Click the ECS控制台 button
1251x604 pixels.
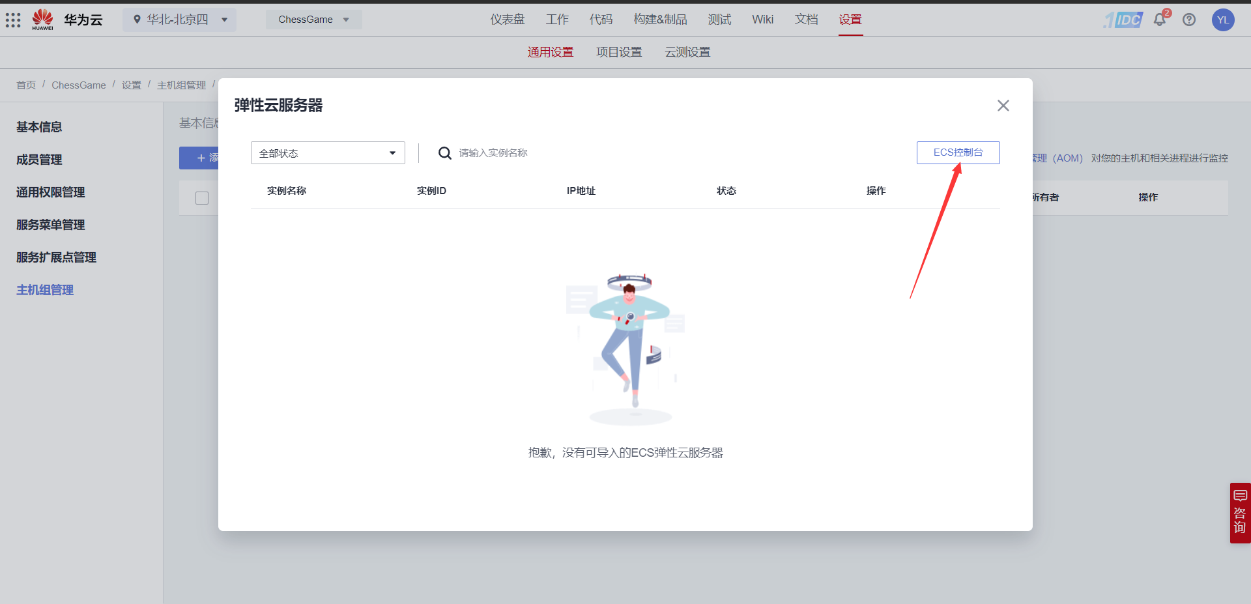pyautogui.click(x=958, y=152)
